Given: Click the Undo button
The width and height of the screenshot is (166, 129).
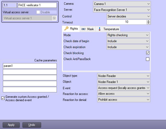Looking at the screenshot, I should (32, 125).
